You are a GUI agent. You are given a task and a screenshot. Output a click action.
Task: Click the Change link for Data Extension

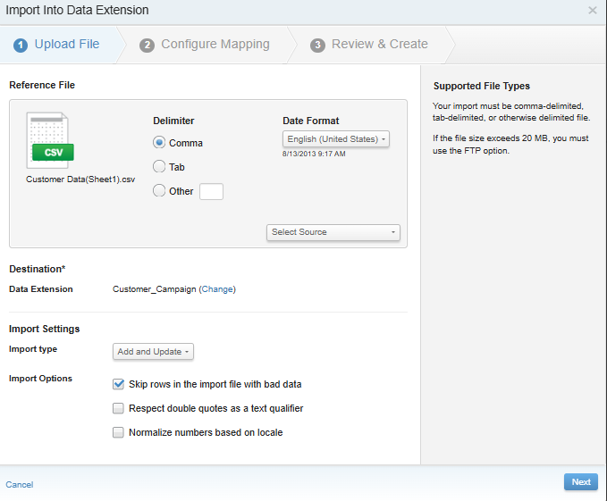(x=217, y=289)
